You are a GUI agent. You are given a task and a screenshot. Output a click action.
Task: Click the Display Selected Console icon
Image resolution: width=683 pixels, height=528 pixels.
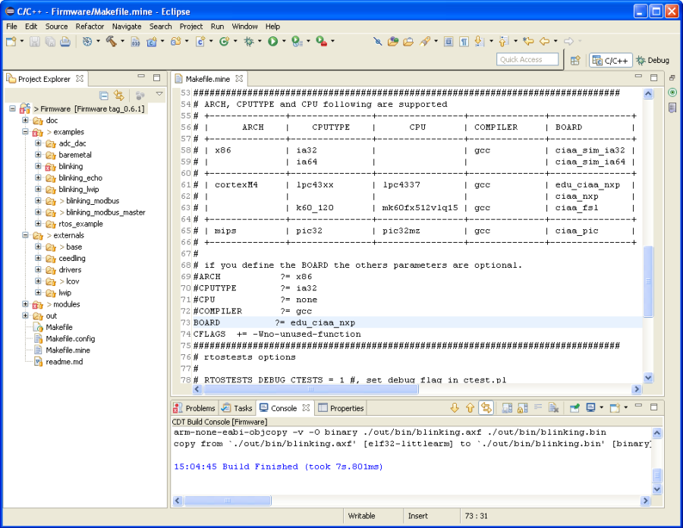tap(590, 408)
